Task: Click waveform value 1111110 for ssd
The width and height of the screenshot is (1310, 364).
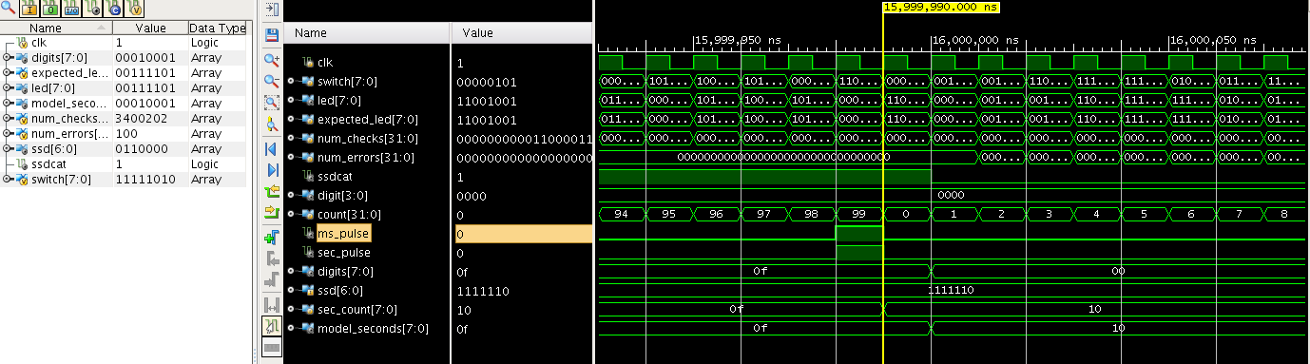Action: pos(482,291)
